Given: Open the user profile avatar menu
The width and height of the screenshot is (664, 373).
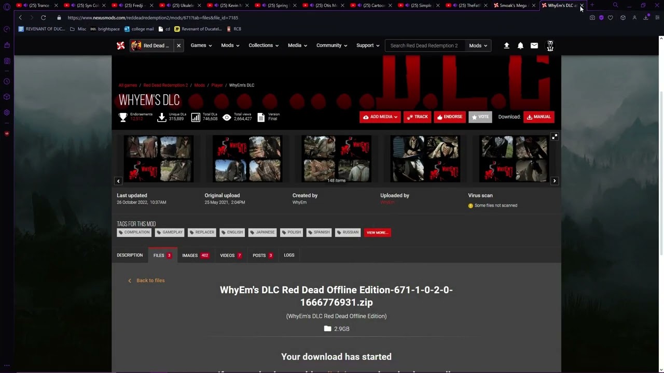Looking at the screenshot, I should click(550, 46).
